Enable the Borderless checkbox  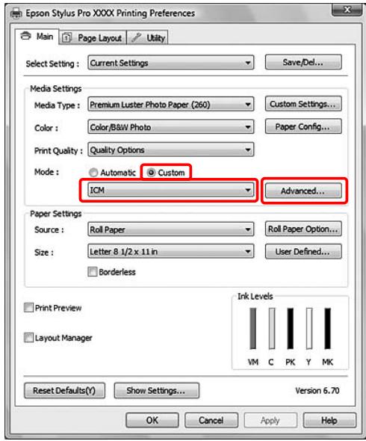click(x=93, y=272)
